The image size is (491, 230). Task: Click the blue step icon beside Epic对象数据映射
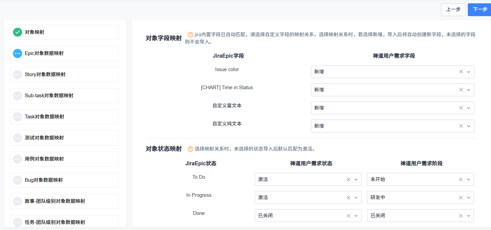click(x=17, y=53)
